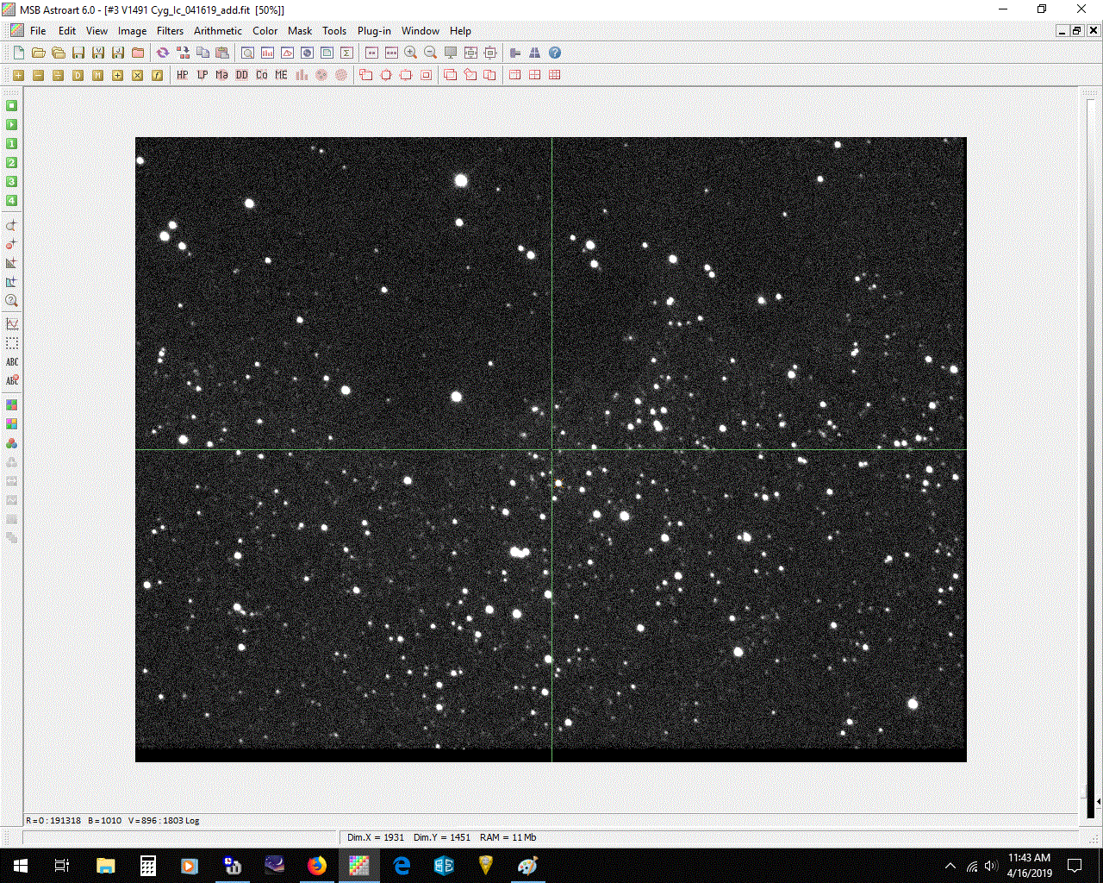Viewport: 1103px width, 883px height.
Task: Apply the DD filter toolbar icon
Action: [x=242, y=75]
